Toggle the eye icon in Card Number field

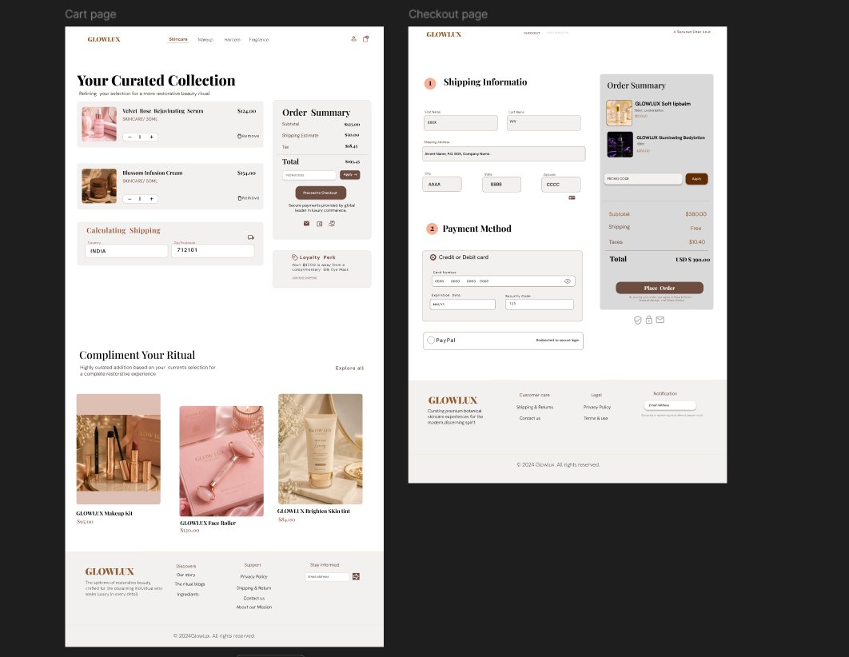[568, 281]
